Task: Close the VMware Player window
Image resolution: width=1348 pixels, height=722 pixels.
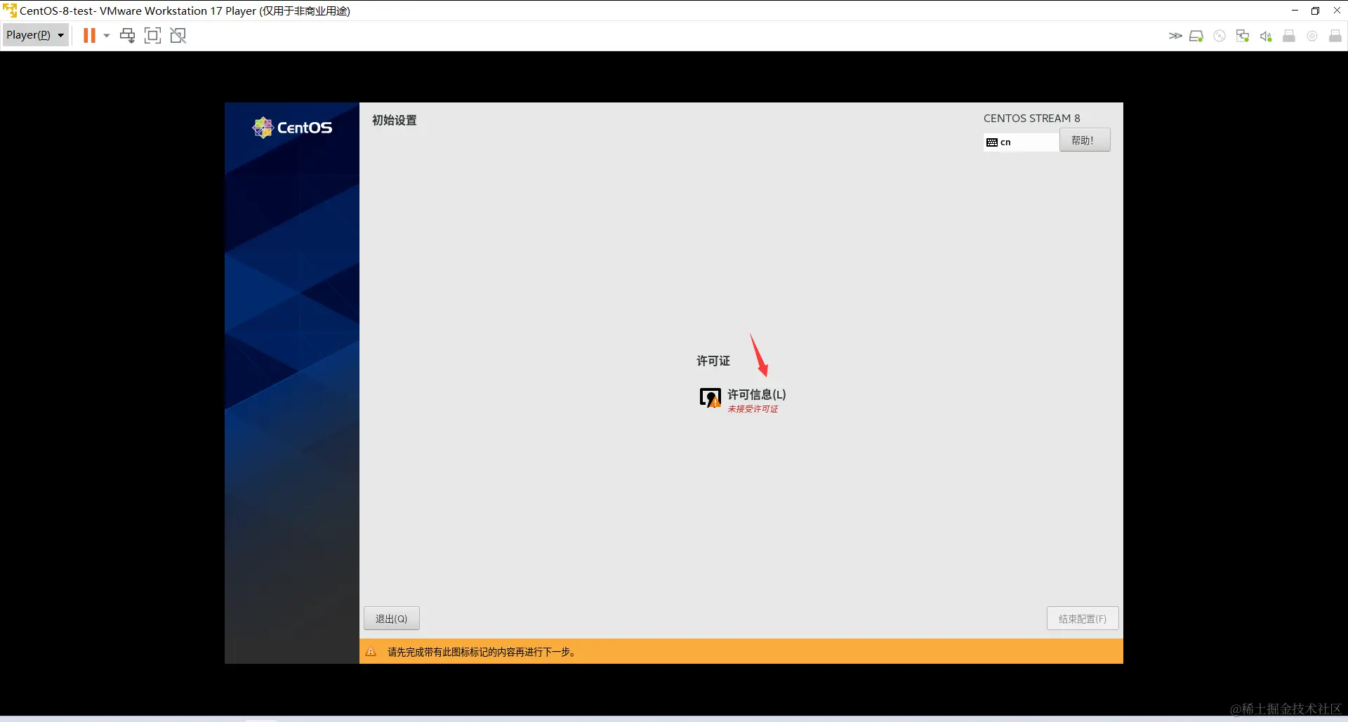Action: pyautogui.click(x=1336, y=11)
